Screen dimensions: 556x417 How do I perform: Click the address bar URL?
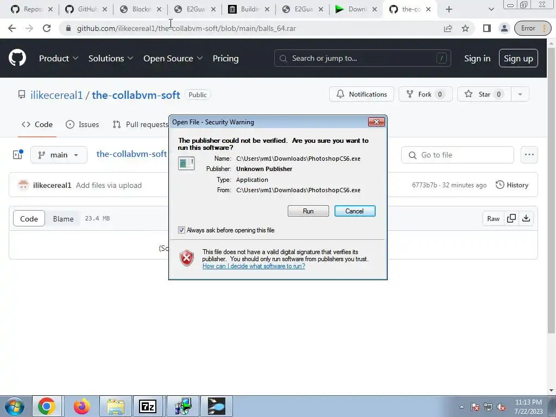pyautogui.click(x=186, y=28)
